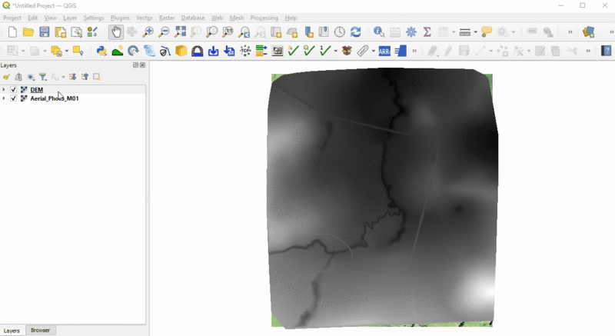Switch to the Browser tab
This screenshot has height=336, width=615.
[40, 331]
